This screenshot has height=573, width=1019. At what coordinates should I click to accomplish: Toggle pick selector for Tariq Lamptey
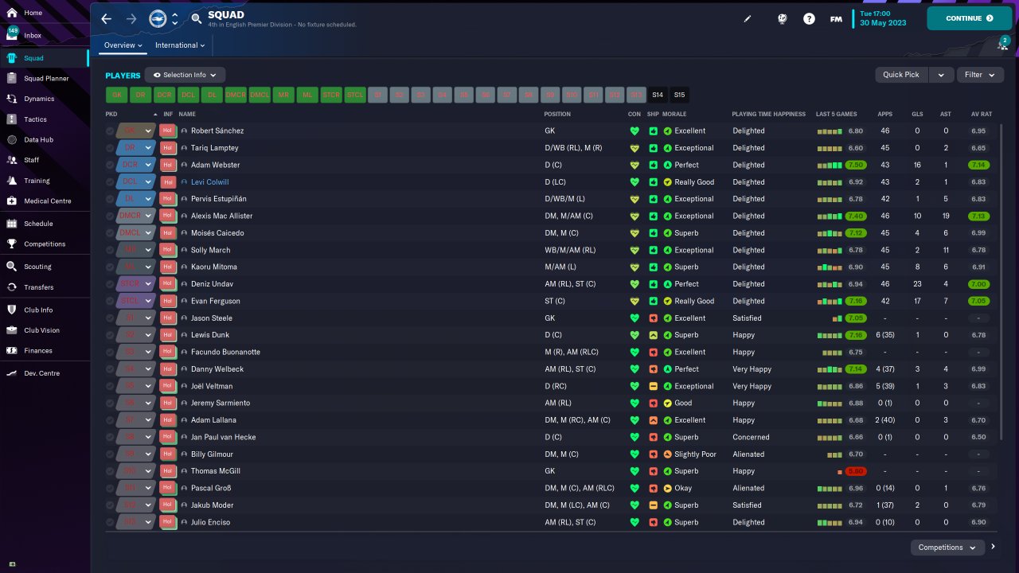pos(110,148)
